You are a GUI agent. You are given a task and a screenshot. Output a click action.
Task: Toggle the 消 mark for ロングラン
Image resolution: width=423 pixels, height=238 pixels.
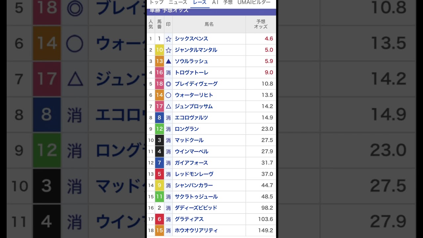tap(168, 129)
